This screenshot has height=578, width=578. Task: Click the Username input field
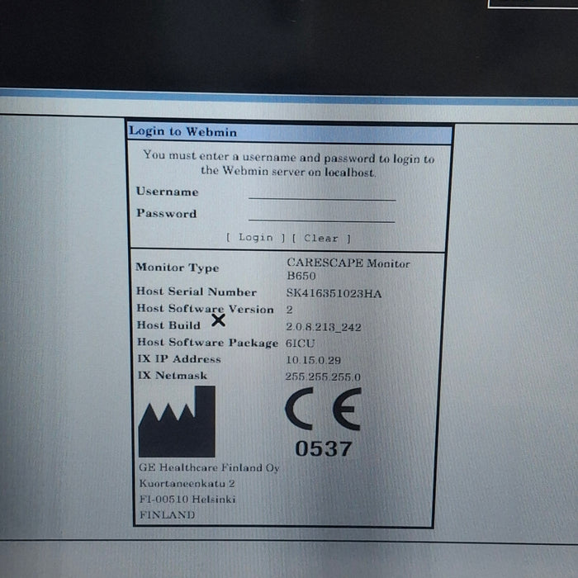pos(322,192)
